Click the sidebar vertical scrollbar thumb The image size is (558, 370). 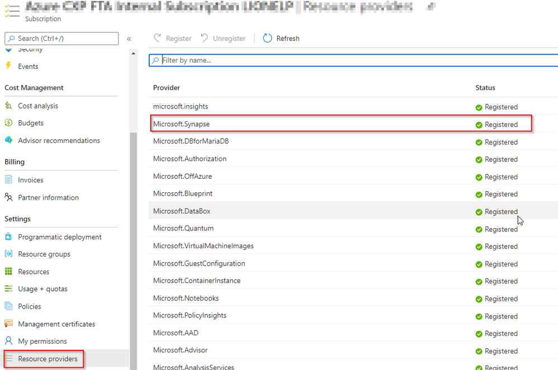point(133,251)
